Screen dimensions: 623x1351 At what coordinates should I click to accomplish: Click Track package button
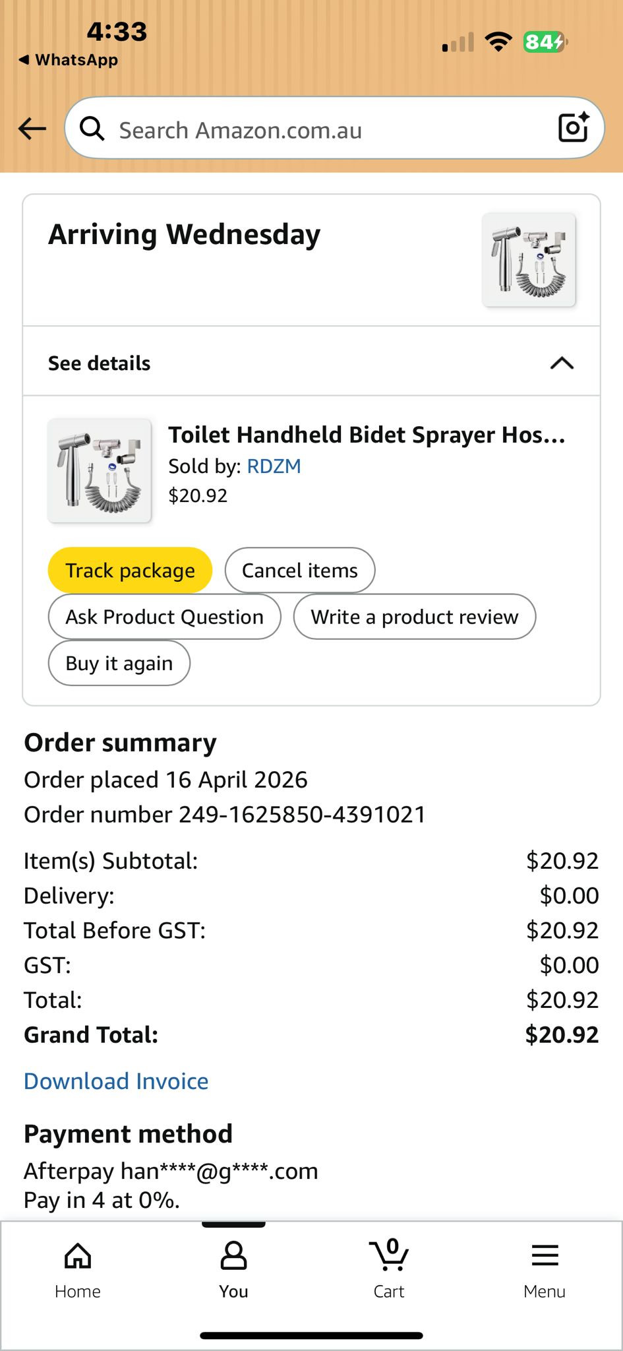[130, 570]
